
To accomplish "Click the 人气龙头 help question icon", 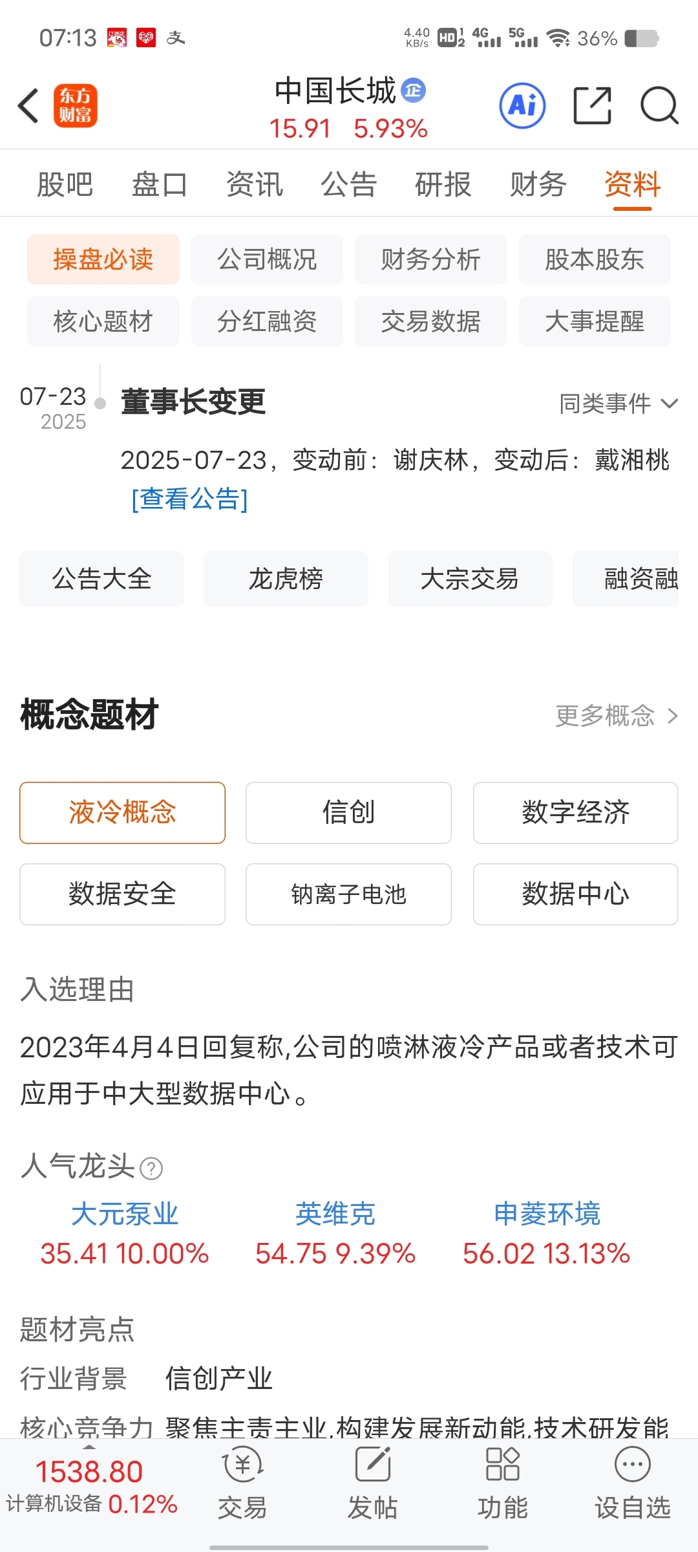I will pyautogui.click(x=151, y=1169).
